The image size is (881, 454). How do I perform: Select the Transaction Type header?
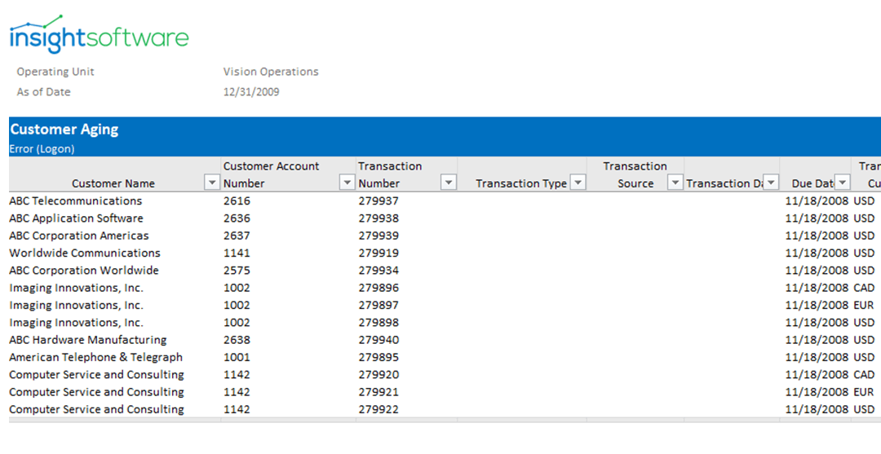[x=520, y=183]
